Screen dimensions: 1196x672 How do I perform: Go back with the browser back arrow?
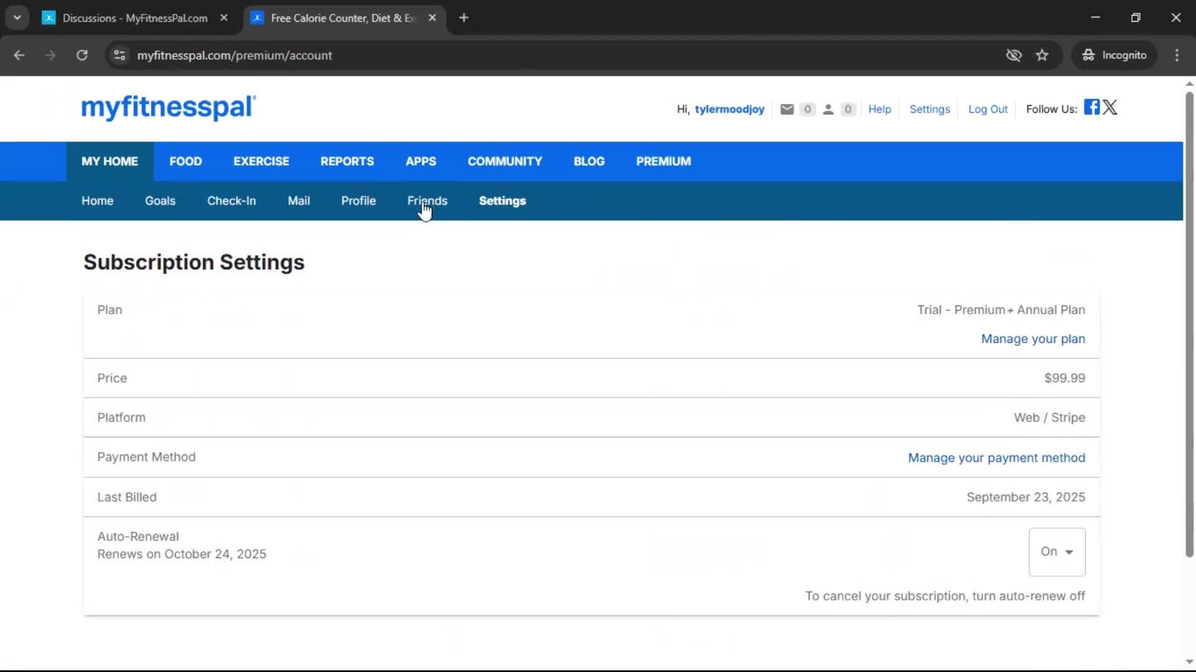click(x=19, y=55)
